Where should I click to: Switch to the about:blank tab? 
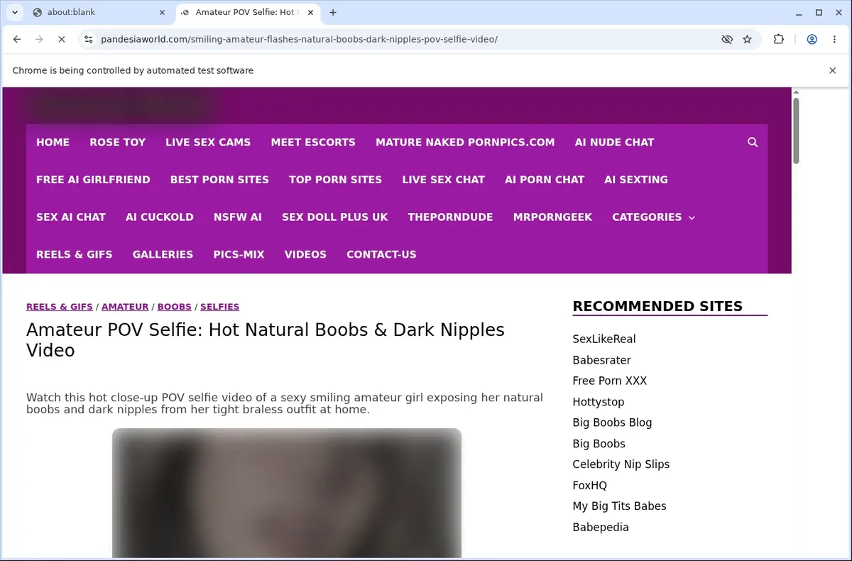(x=98, y=12)
